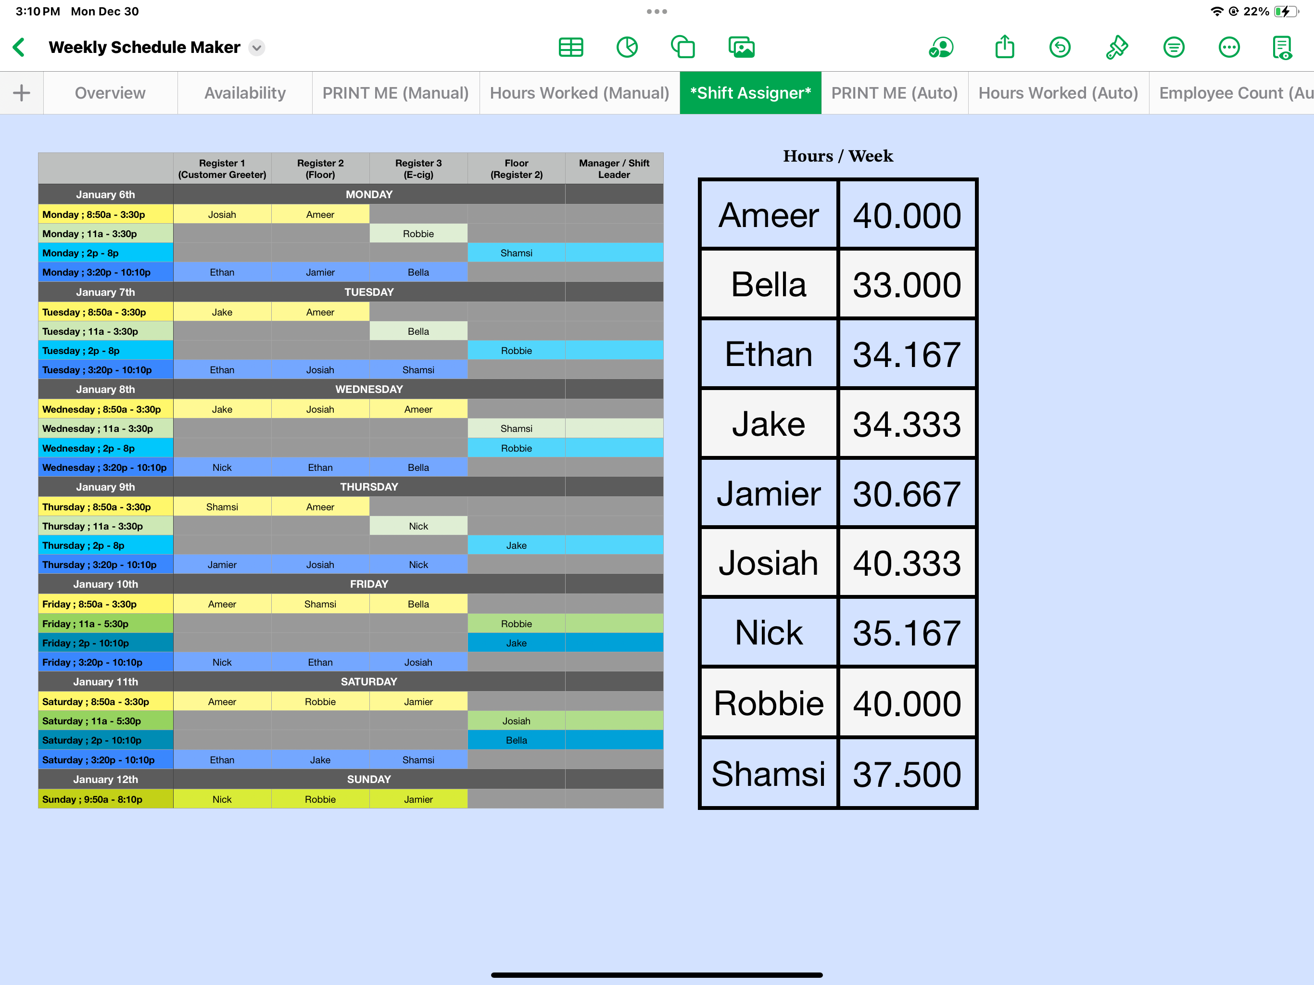Select the yellow Monday 8:50a - 3:30p cell
The height and width of the screenshot is (985, 1314).
coord(106,215)
